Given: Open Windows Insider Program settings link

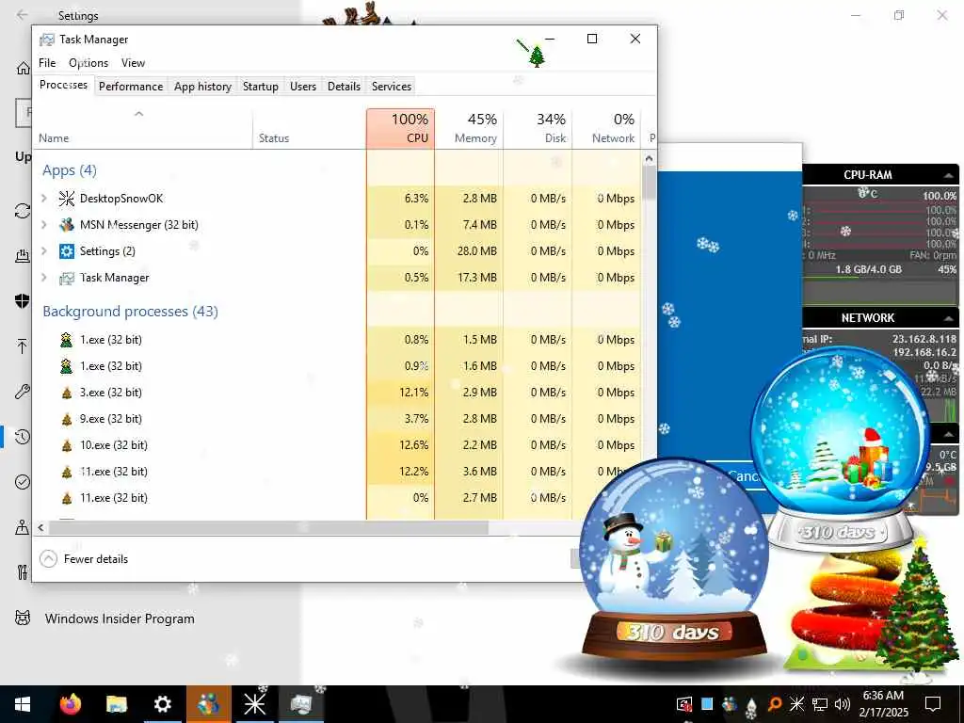Looking at the screenshot, I should click(120, 619).
